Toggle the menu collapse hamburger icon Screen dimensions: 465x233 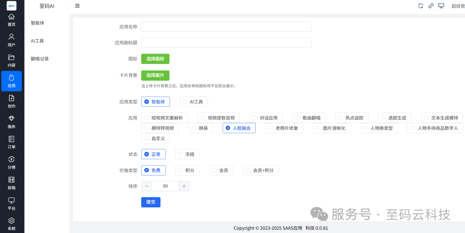77,6
